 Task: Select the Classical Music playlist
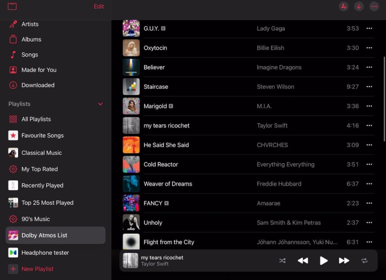pyautogui.click(x=56, y=153)
